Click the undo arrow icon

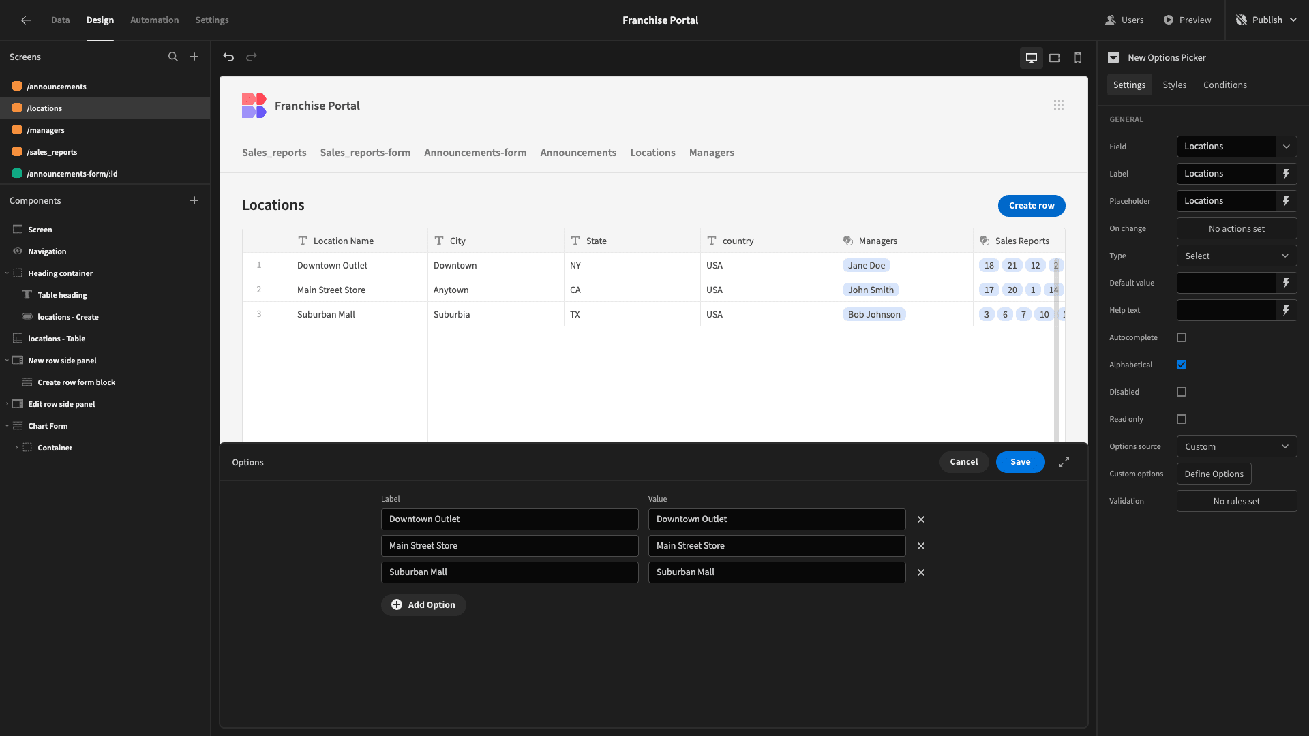click(x=228, y=57)
